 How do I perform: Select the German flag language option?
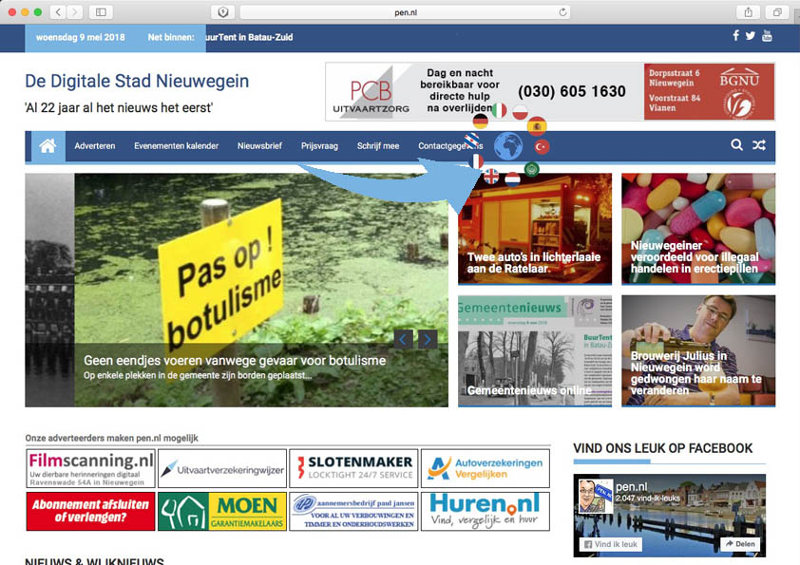[x=481, y=122]
